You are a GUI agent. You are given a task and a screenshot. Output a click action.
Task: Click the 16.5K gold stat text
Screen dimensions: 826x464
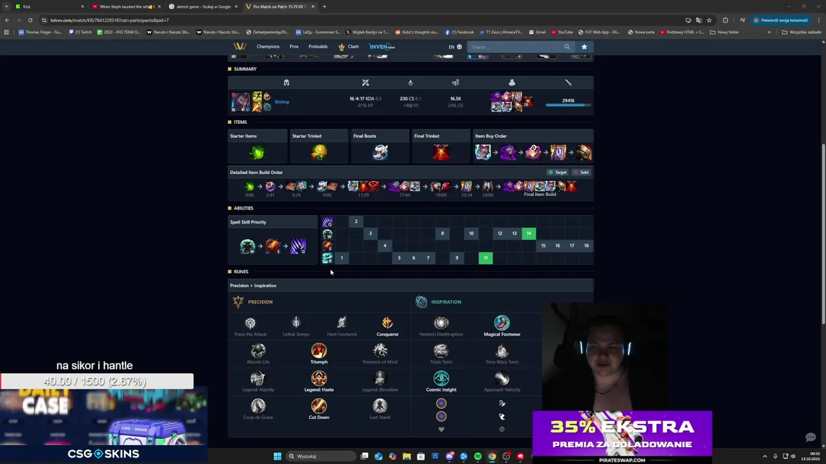[456, 99]
